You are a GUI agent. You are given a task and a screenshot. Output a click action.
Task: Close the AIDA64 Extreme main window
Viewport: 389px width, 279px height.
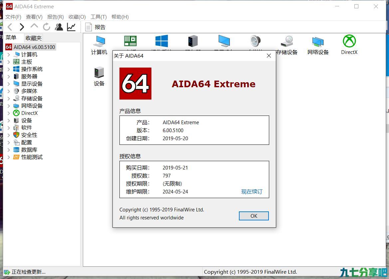pos(376,6)
